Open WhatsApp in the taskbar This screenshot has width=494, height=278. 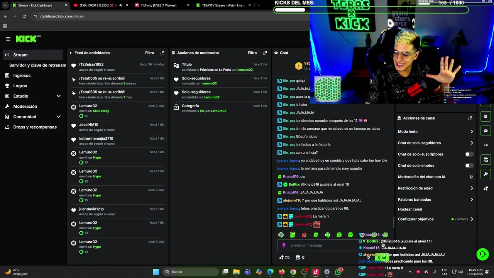[338, 272]
